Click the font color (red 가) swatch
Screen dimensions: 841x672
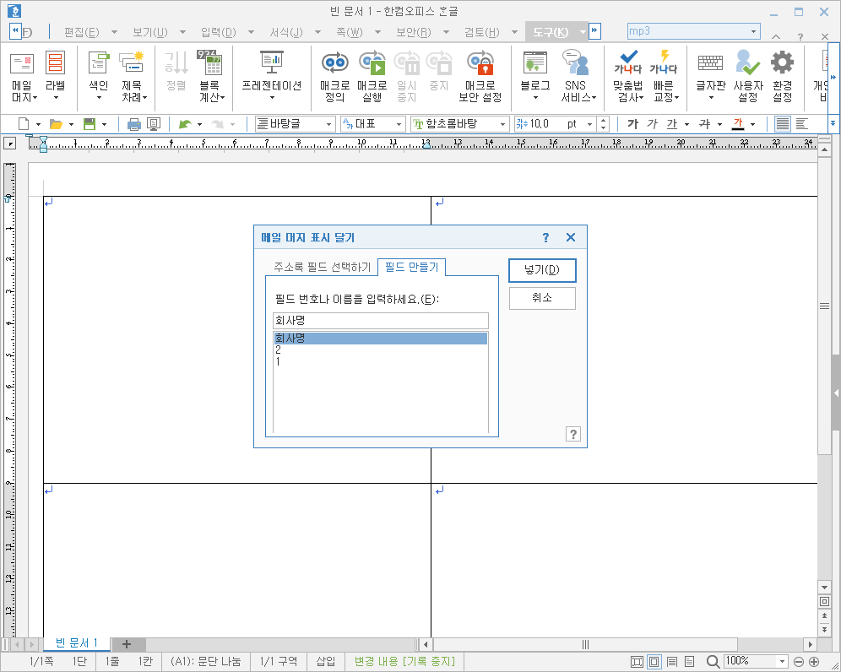click(738, 124)
